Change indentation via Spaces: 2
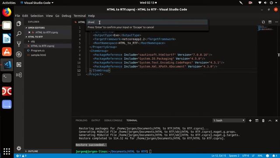Screen dimensions: 280x158 [234, 156]
